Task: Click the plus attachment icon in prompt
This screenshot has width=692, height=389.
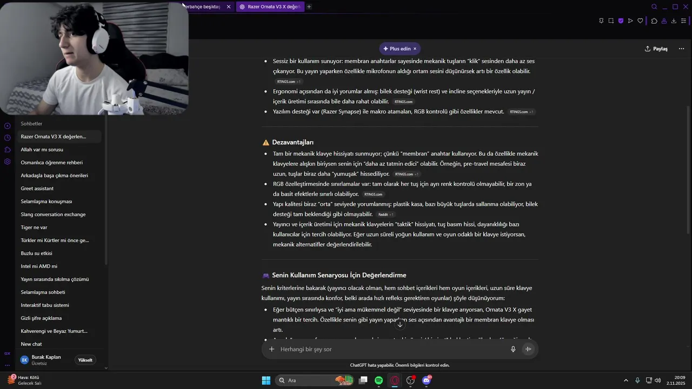Action: pos(271,349)
